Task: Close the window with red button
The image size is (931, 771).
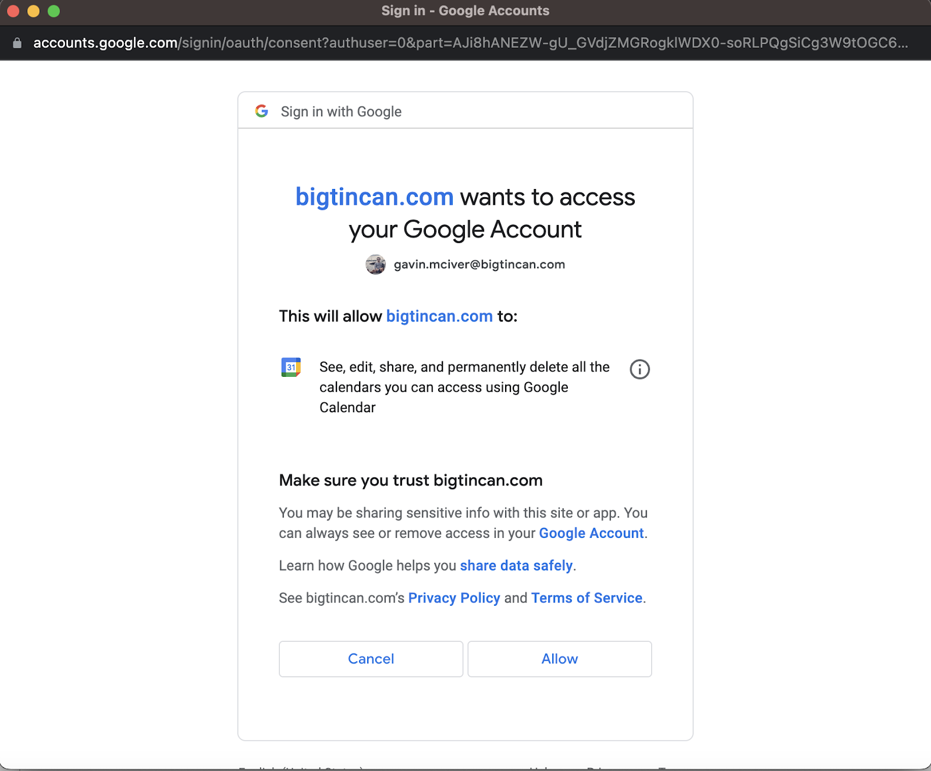Action: (x=13, y=11)
